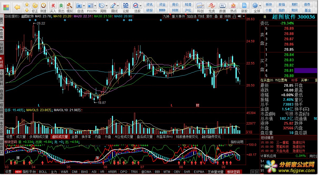Click the 竞价 auction button
This screenshot has height=175, width=319.
click(175, 4)
